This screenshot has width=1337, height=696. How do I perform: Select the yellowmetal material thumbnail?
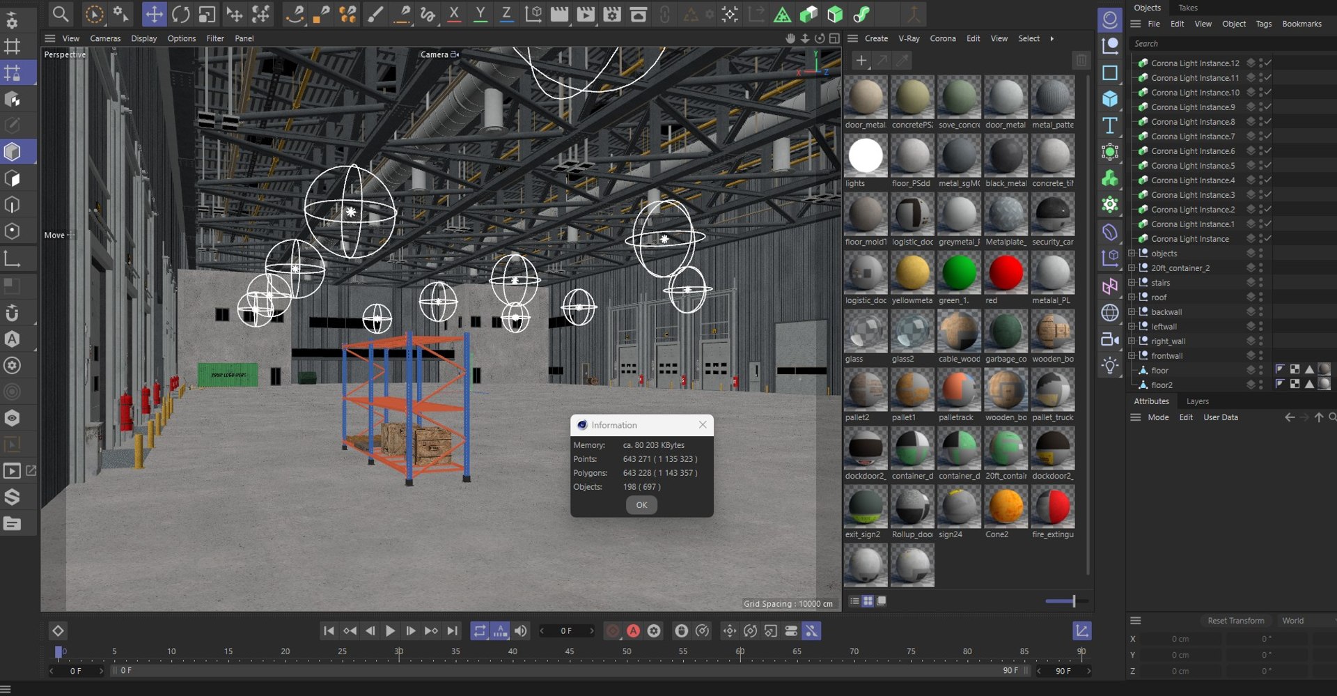point(912,273)
